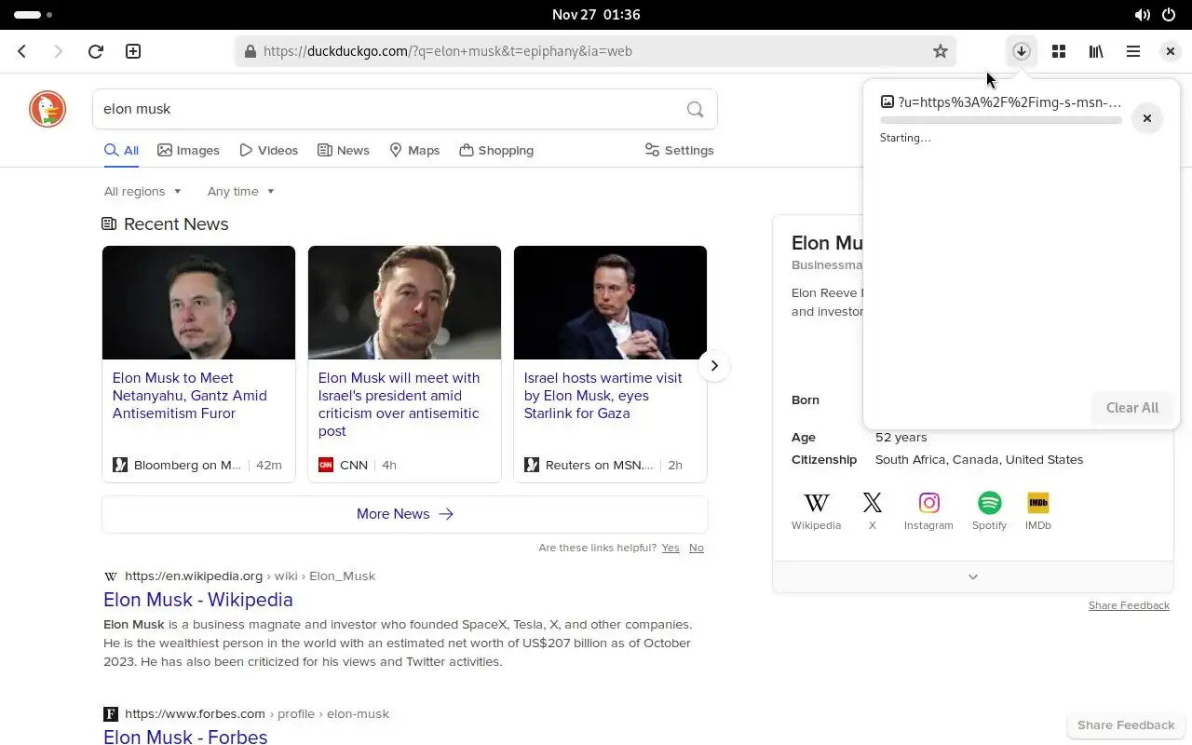
Task: Open the Any time filter dropdown
Action: [241, 191]
